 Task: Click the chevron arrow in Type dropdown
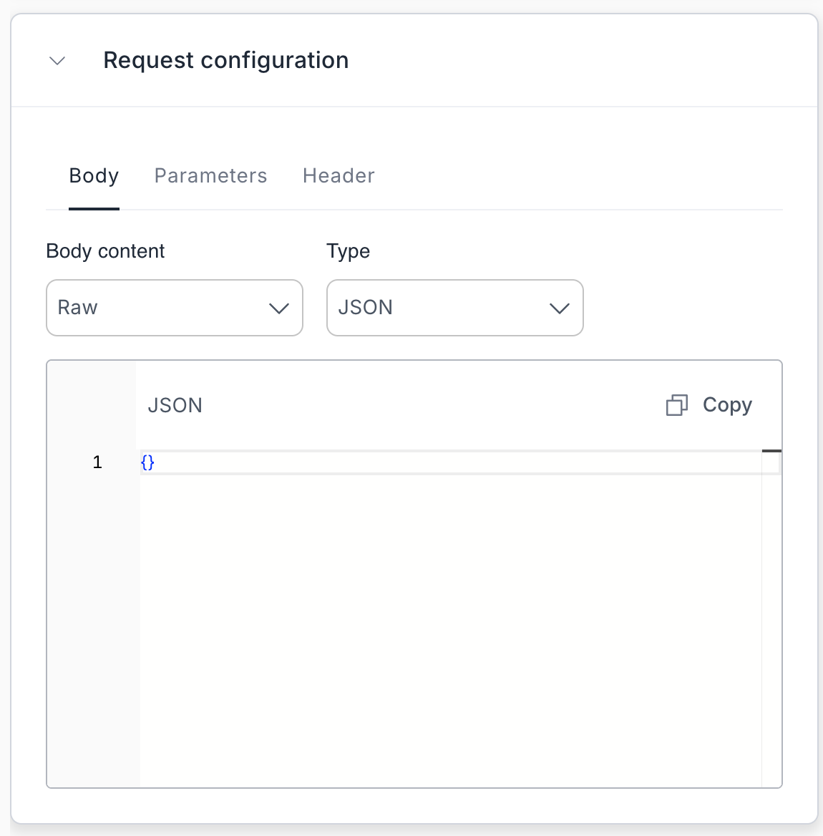point(559,308)
